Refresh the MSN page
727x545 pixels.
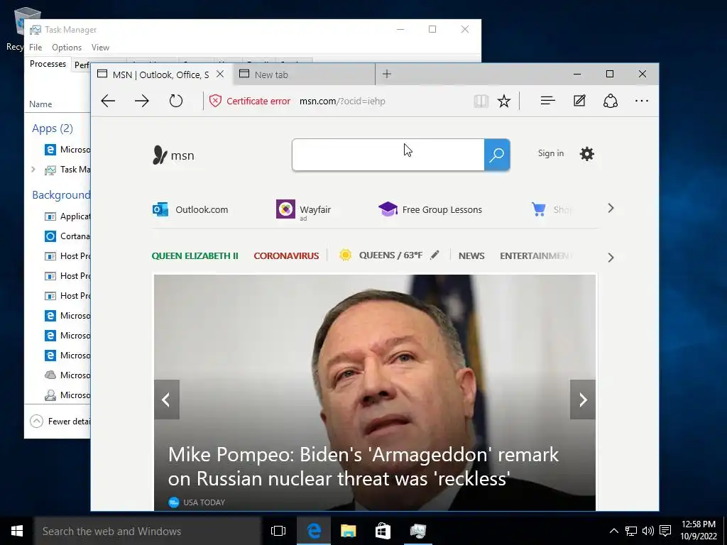(176, 101)
